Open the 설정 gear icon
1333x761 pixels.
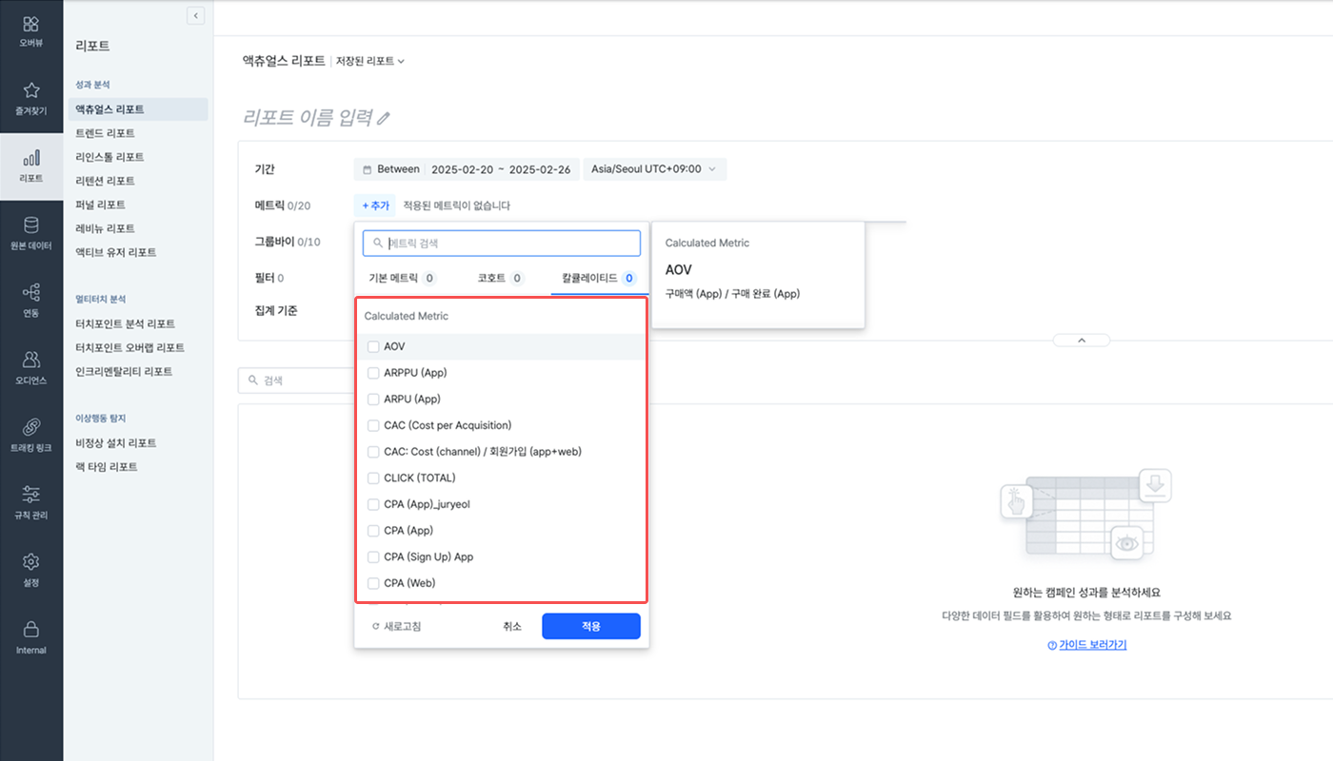(31, 561)
